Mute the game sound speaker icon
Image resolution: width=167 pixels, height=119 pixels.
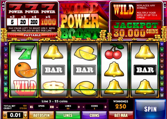click(3, 6)
